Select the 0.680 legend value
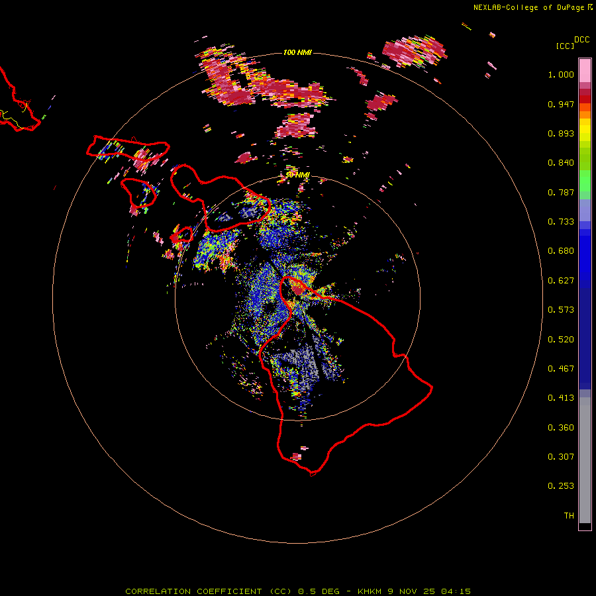This screenshot has width=596, height=596. (561, 251)
